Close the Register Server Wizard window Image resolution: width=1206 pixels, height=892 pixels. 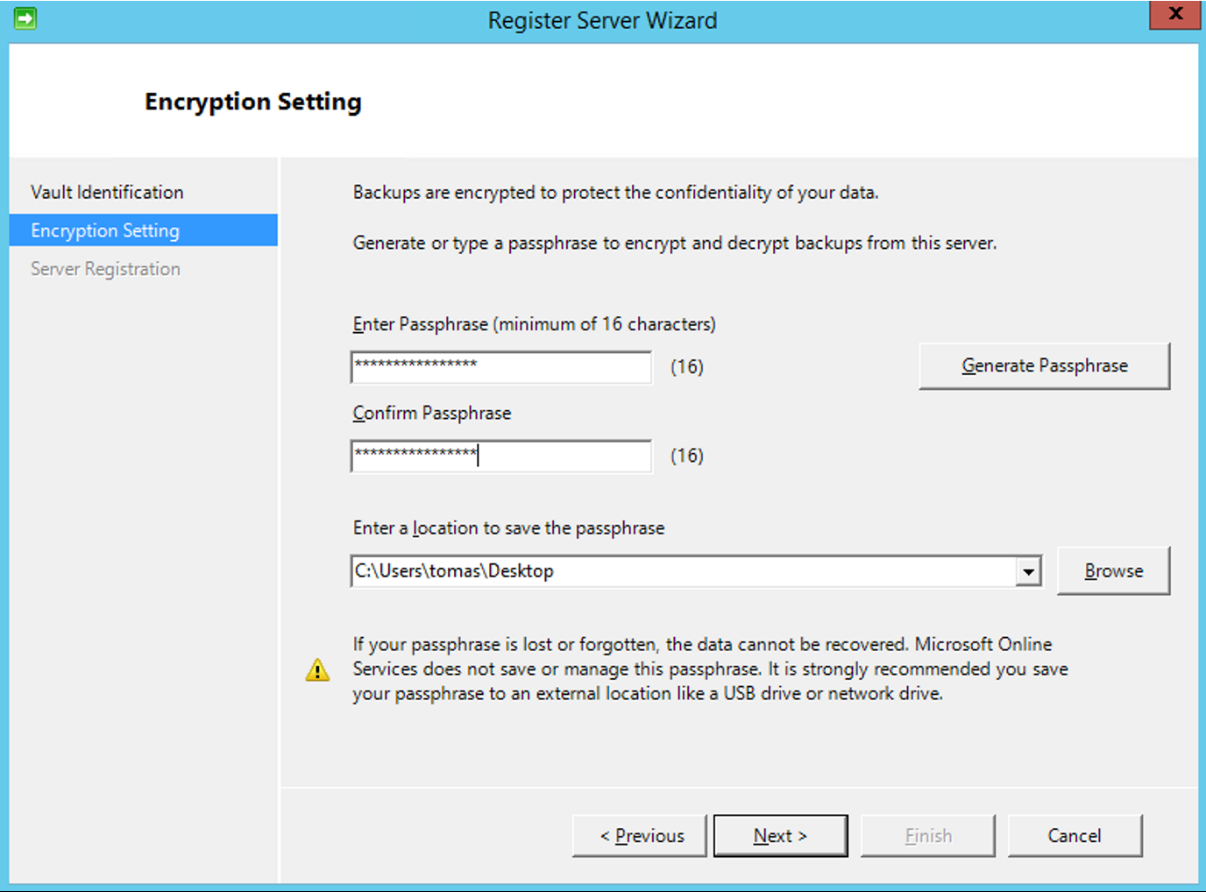pos(1174,15)
